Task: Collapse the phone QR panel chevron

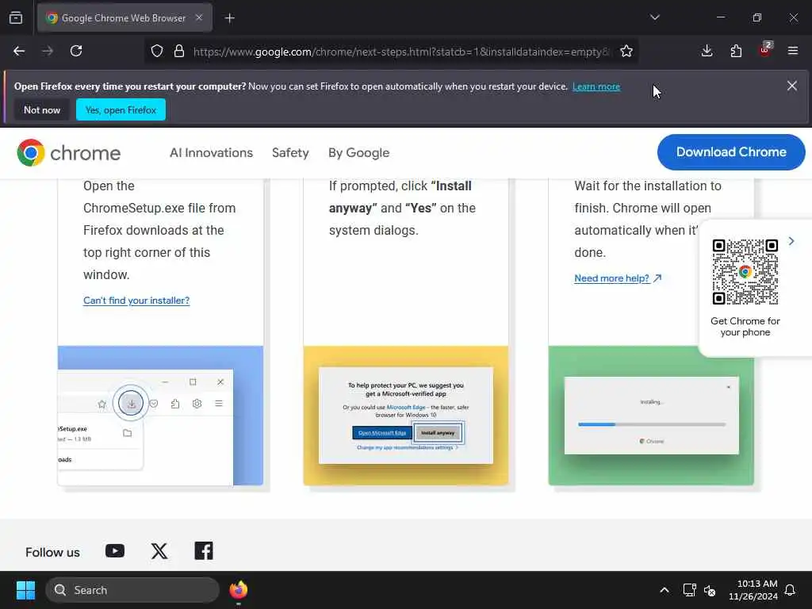Action: 791,241
